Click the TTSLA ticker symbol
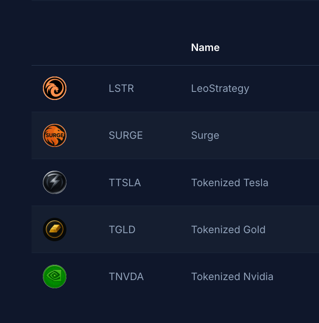 pyautogui.click(x=125, y=183)
